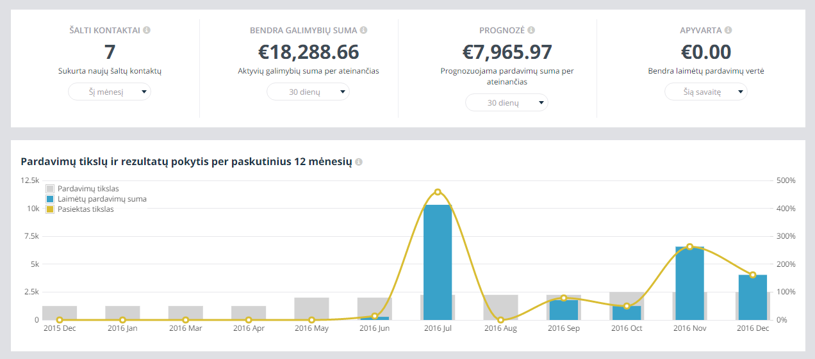Click the 12.5k left axis label
815x359 pixels.
(x=30, y=181)
